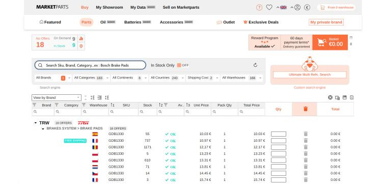Click Qty field for 12,17 € row
This screenshot has width=382, height=184.
[x=279, y=147]
